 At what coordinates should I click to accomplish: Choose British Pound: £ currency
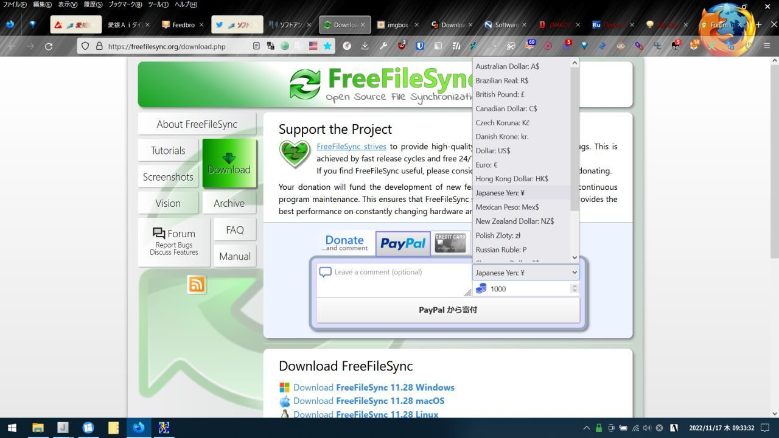[522, 94]
